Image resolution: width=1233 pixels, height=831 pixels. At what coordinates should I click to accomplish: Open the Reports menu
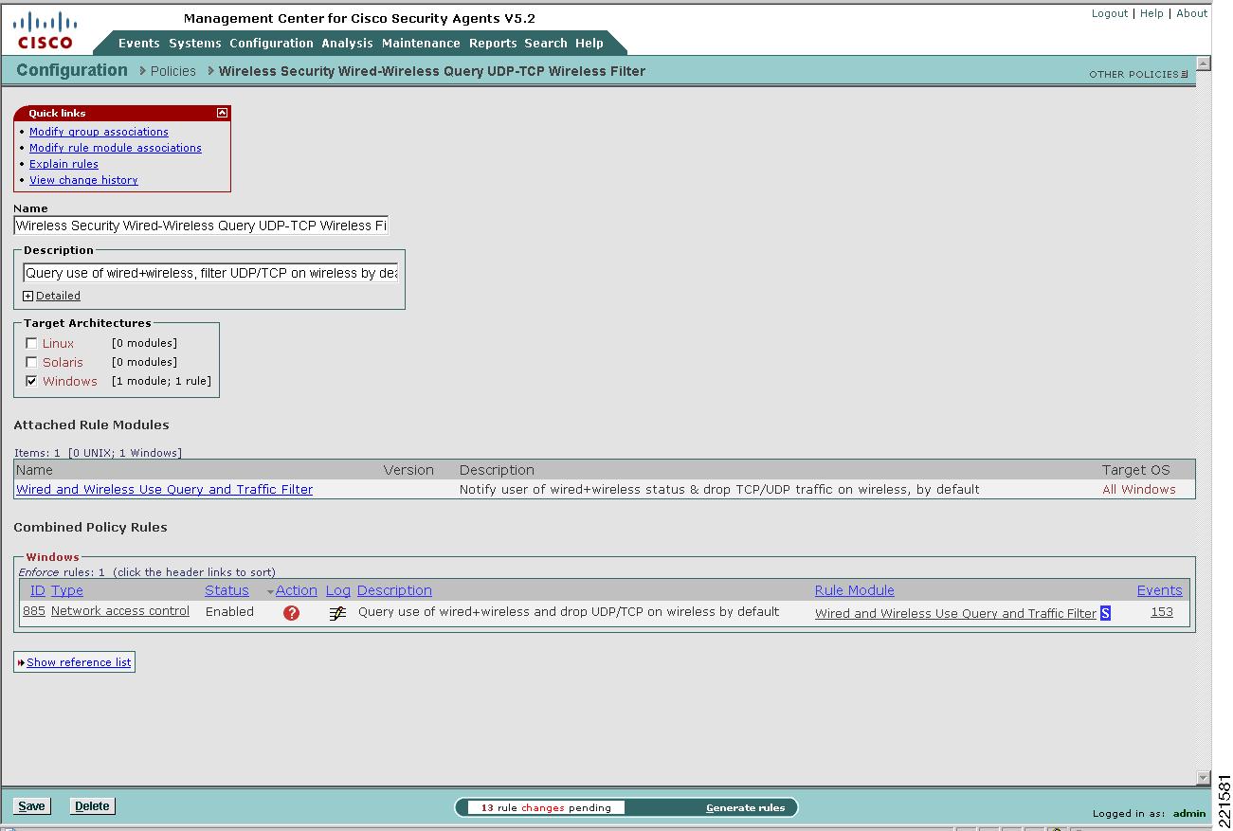[493, 43]
